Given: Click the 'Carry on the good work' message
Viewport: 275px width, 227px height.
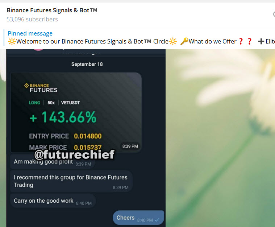Looking at the screenshot, I should click(x=53, y=201).
